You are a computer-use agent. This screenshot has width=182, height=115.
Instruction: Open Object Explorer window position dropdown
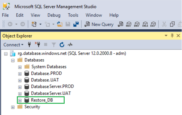click(x=166, y=36)
